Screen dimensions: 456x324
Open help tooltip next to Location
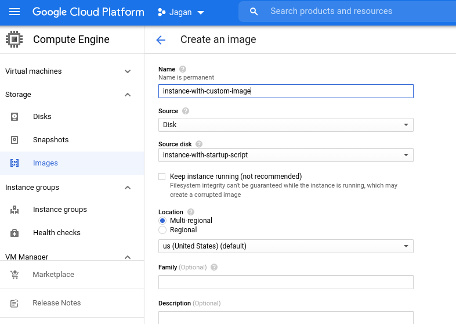[x=191, y=212]
